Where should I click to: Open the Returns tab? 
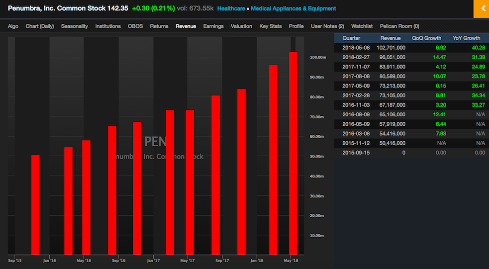pos(159,26)
